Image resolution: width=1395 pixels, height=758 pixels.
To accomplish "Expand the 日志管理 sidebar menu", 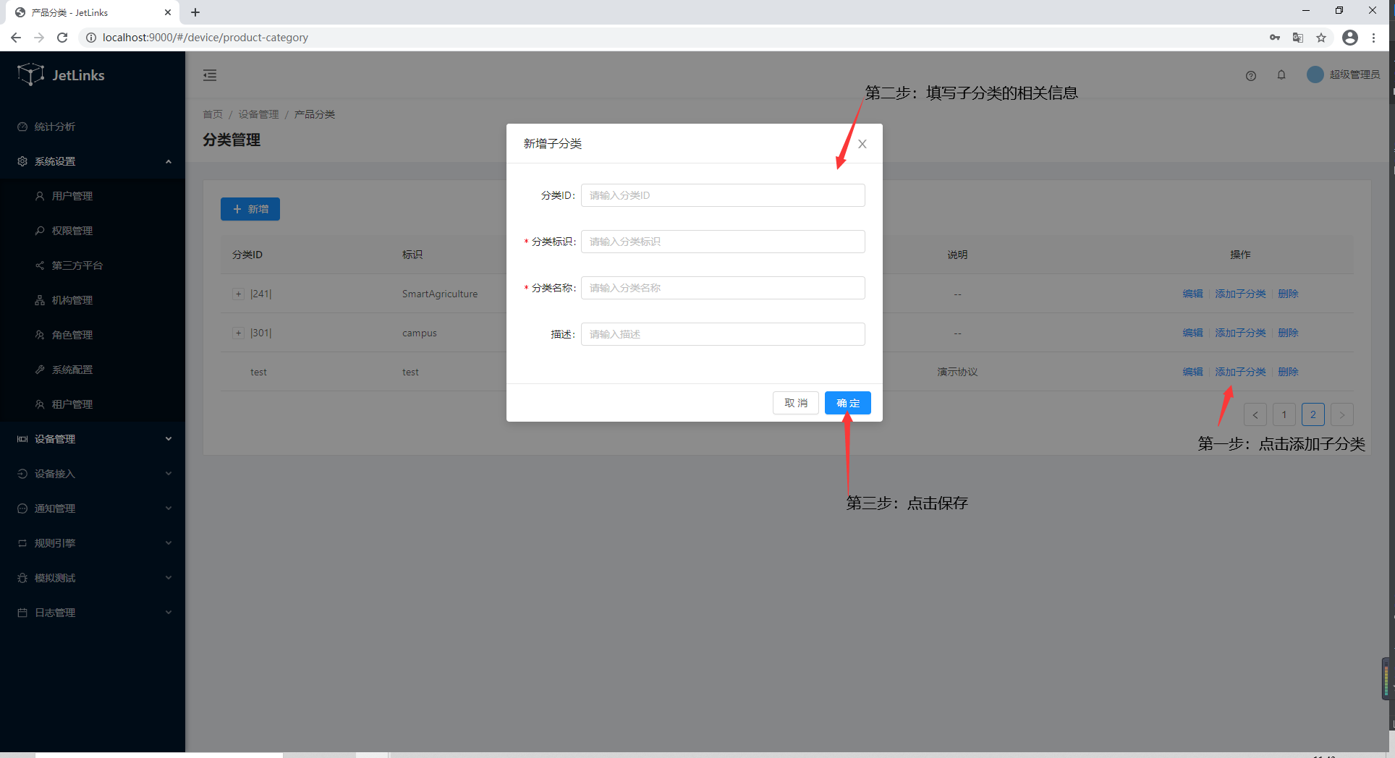I will tap(93, 613).
